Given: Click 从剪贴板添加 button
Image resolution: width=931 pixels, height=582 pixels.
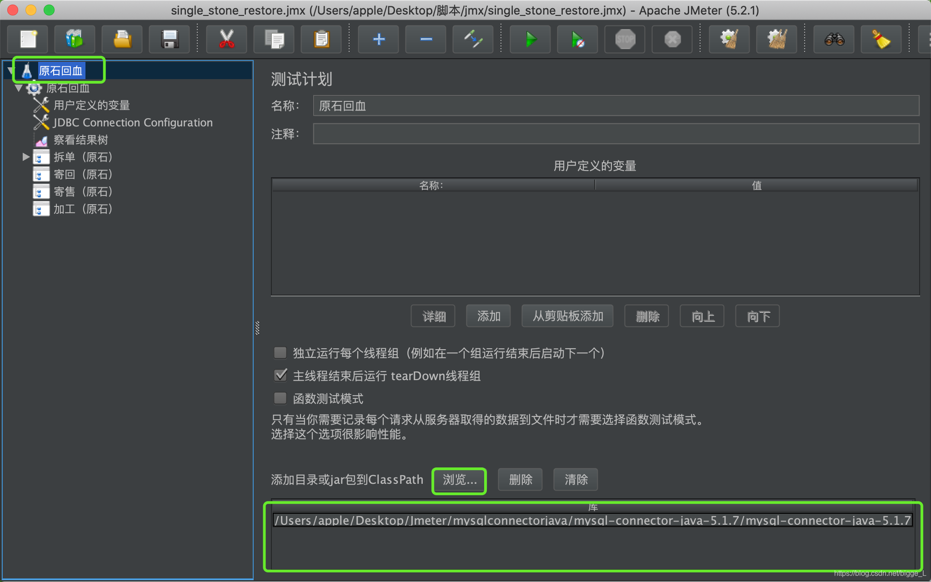Looking at the screenshot, I should [567, 316].
